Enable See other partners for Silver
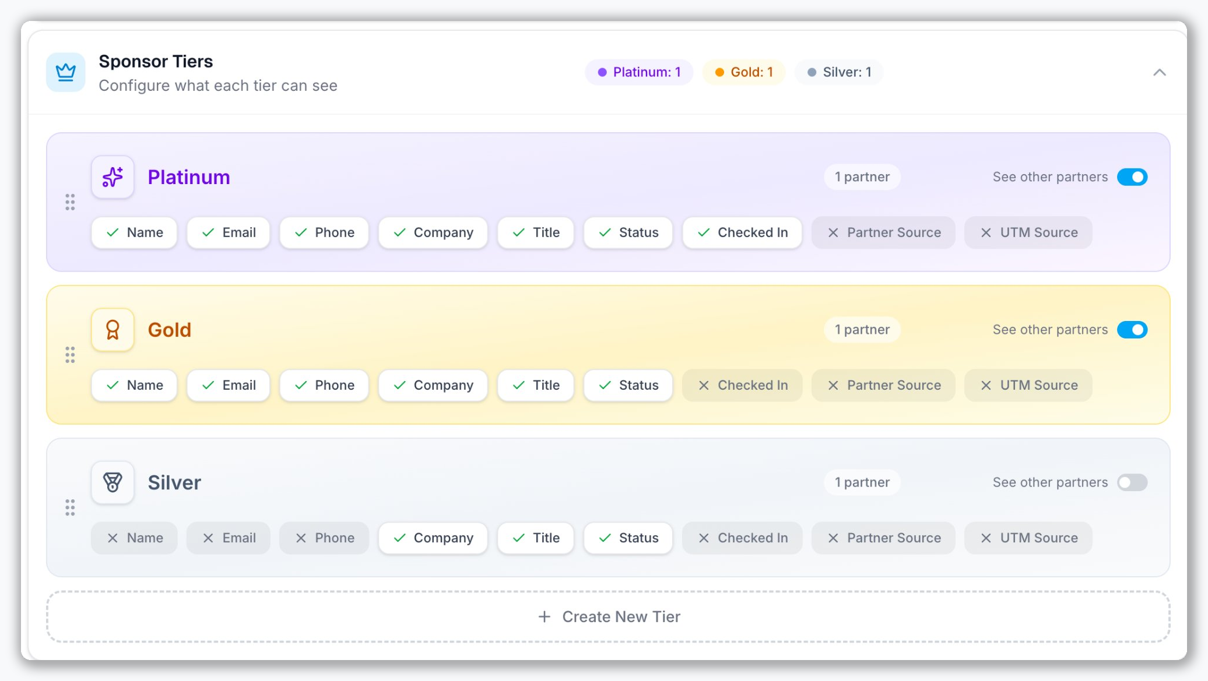This screenshot has height=681, width=1208. click(1132, 482)
